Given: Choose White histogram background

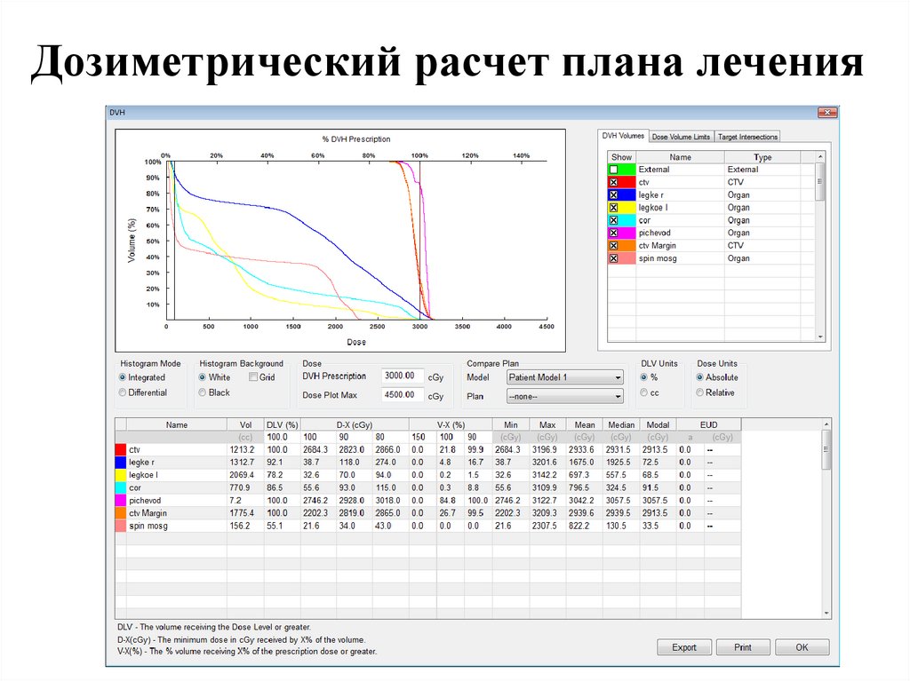Looking at the screenshot, I should click(203, 377).
